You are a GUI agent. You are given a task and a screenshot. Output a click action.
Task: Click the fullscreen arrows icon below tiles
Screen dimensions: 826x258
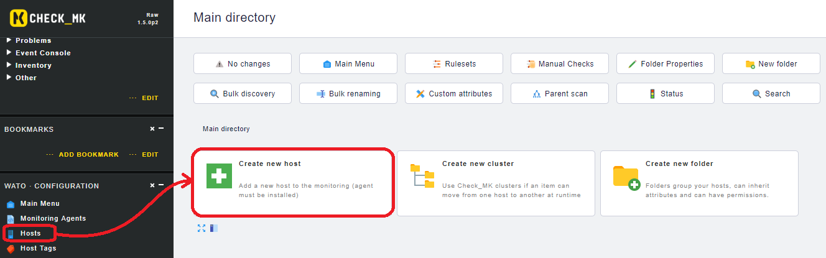pyautogui.click(x=202, y=228)
